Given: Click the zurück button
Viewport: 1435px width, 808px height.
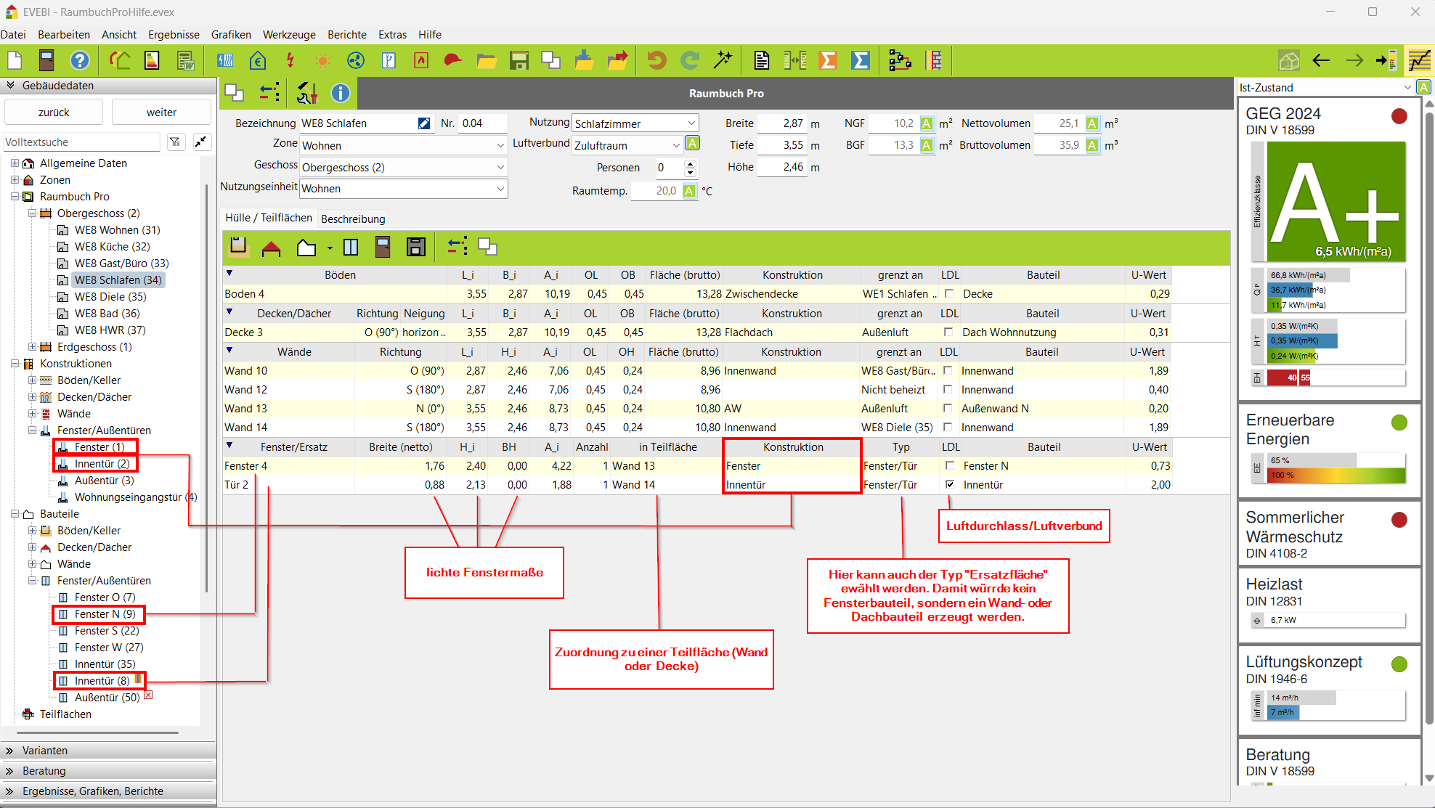Looking at the screenshot, I should [54, 113].
